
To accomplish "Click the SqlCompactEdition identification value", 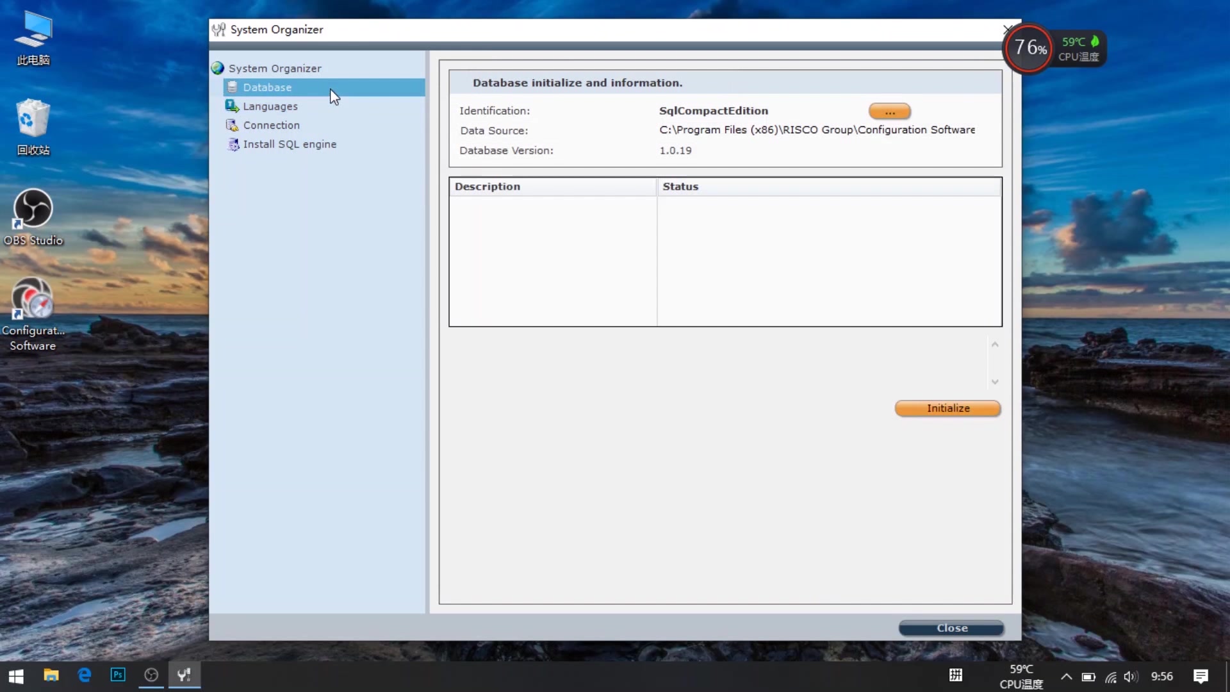I will pyautogui.click(x=714, y=110).
